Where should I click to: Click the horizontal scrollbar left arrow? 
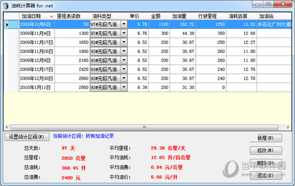[x=7, y=127]
